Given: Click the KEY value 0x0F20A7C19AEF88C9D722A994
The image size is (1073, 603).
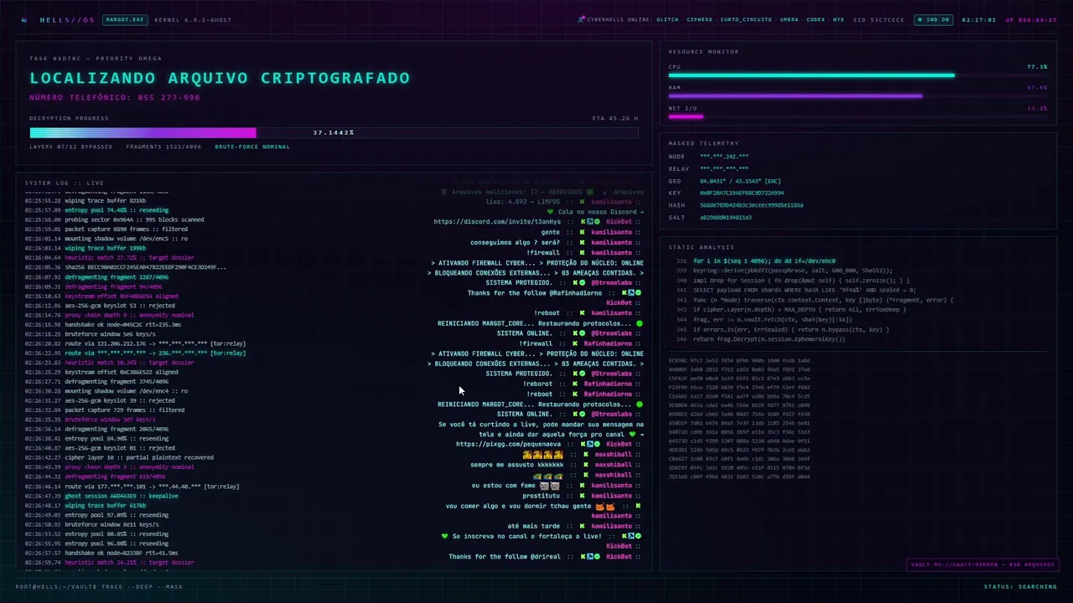Looking at the screenshot, I should [742, 193].
